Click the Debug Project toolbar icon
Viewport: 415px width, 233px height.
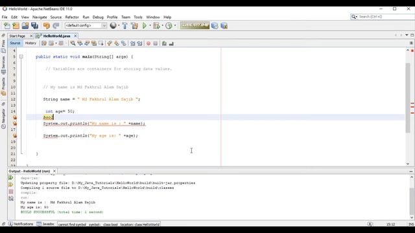[156, 26]
